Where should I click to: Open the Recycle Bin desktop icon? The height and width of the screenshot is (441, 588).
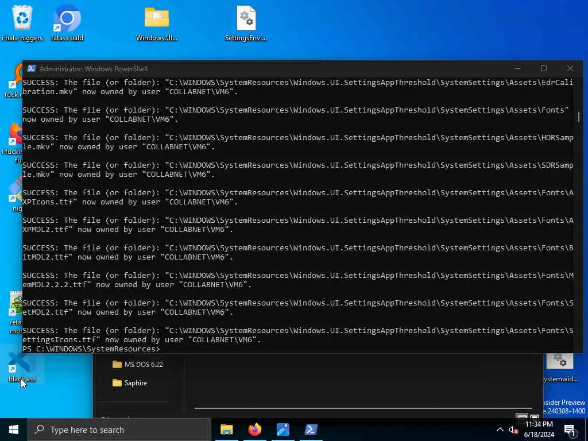click(x=22, y=22)
